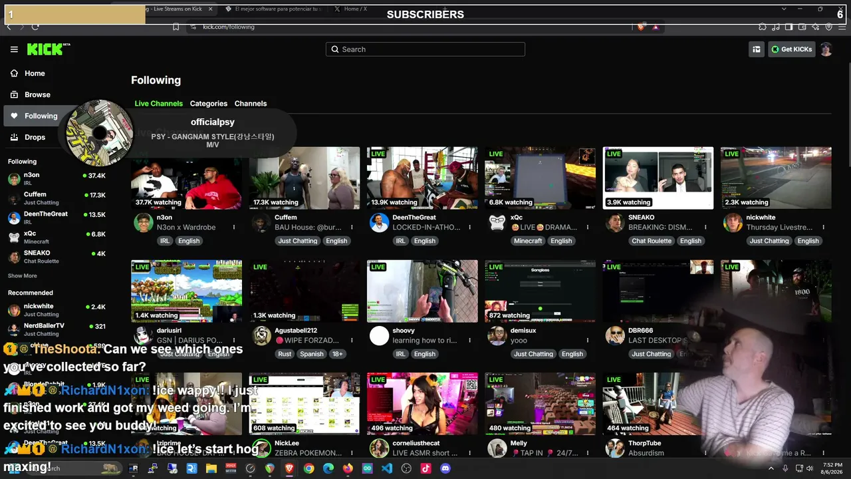Screen dimensions: 851x479
Task: Click the Brave Shields icon in address bar
Action: coord(641,27)
